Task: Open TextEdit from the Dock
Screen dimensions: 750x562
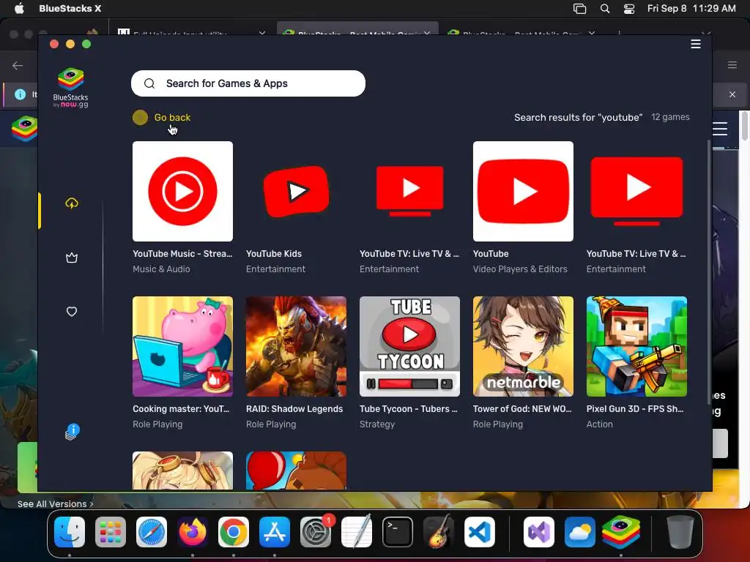Action: 357,532
